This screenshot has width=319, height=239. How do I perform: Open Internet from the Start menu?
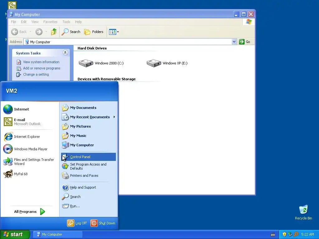pos(16,109)
